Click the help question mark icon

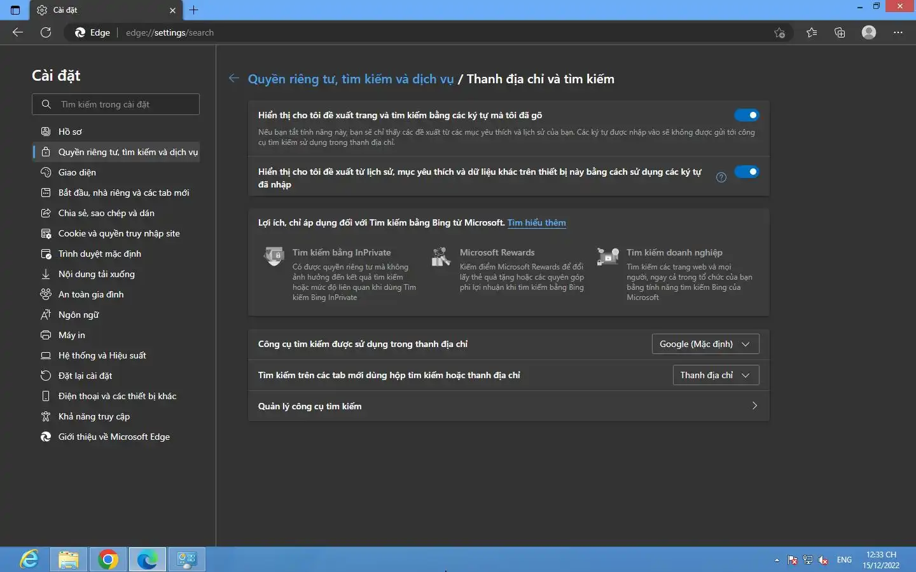pyautogui.click(x=721, y=177)
